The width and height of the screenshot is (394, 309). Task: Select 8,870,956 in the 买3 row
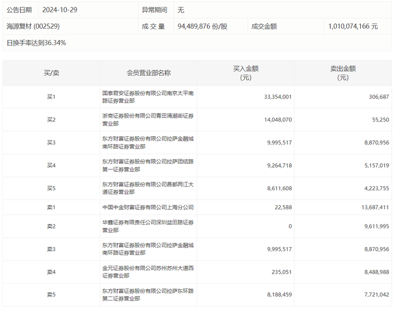click(377, 142)
